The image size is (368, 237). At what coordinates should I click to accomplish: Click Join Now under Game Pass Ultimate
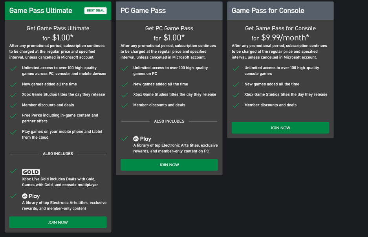pos(58,222)
